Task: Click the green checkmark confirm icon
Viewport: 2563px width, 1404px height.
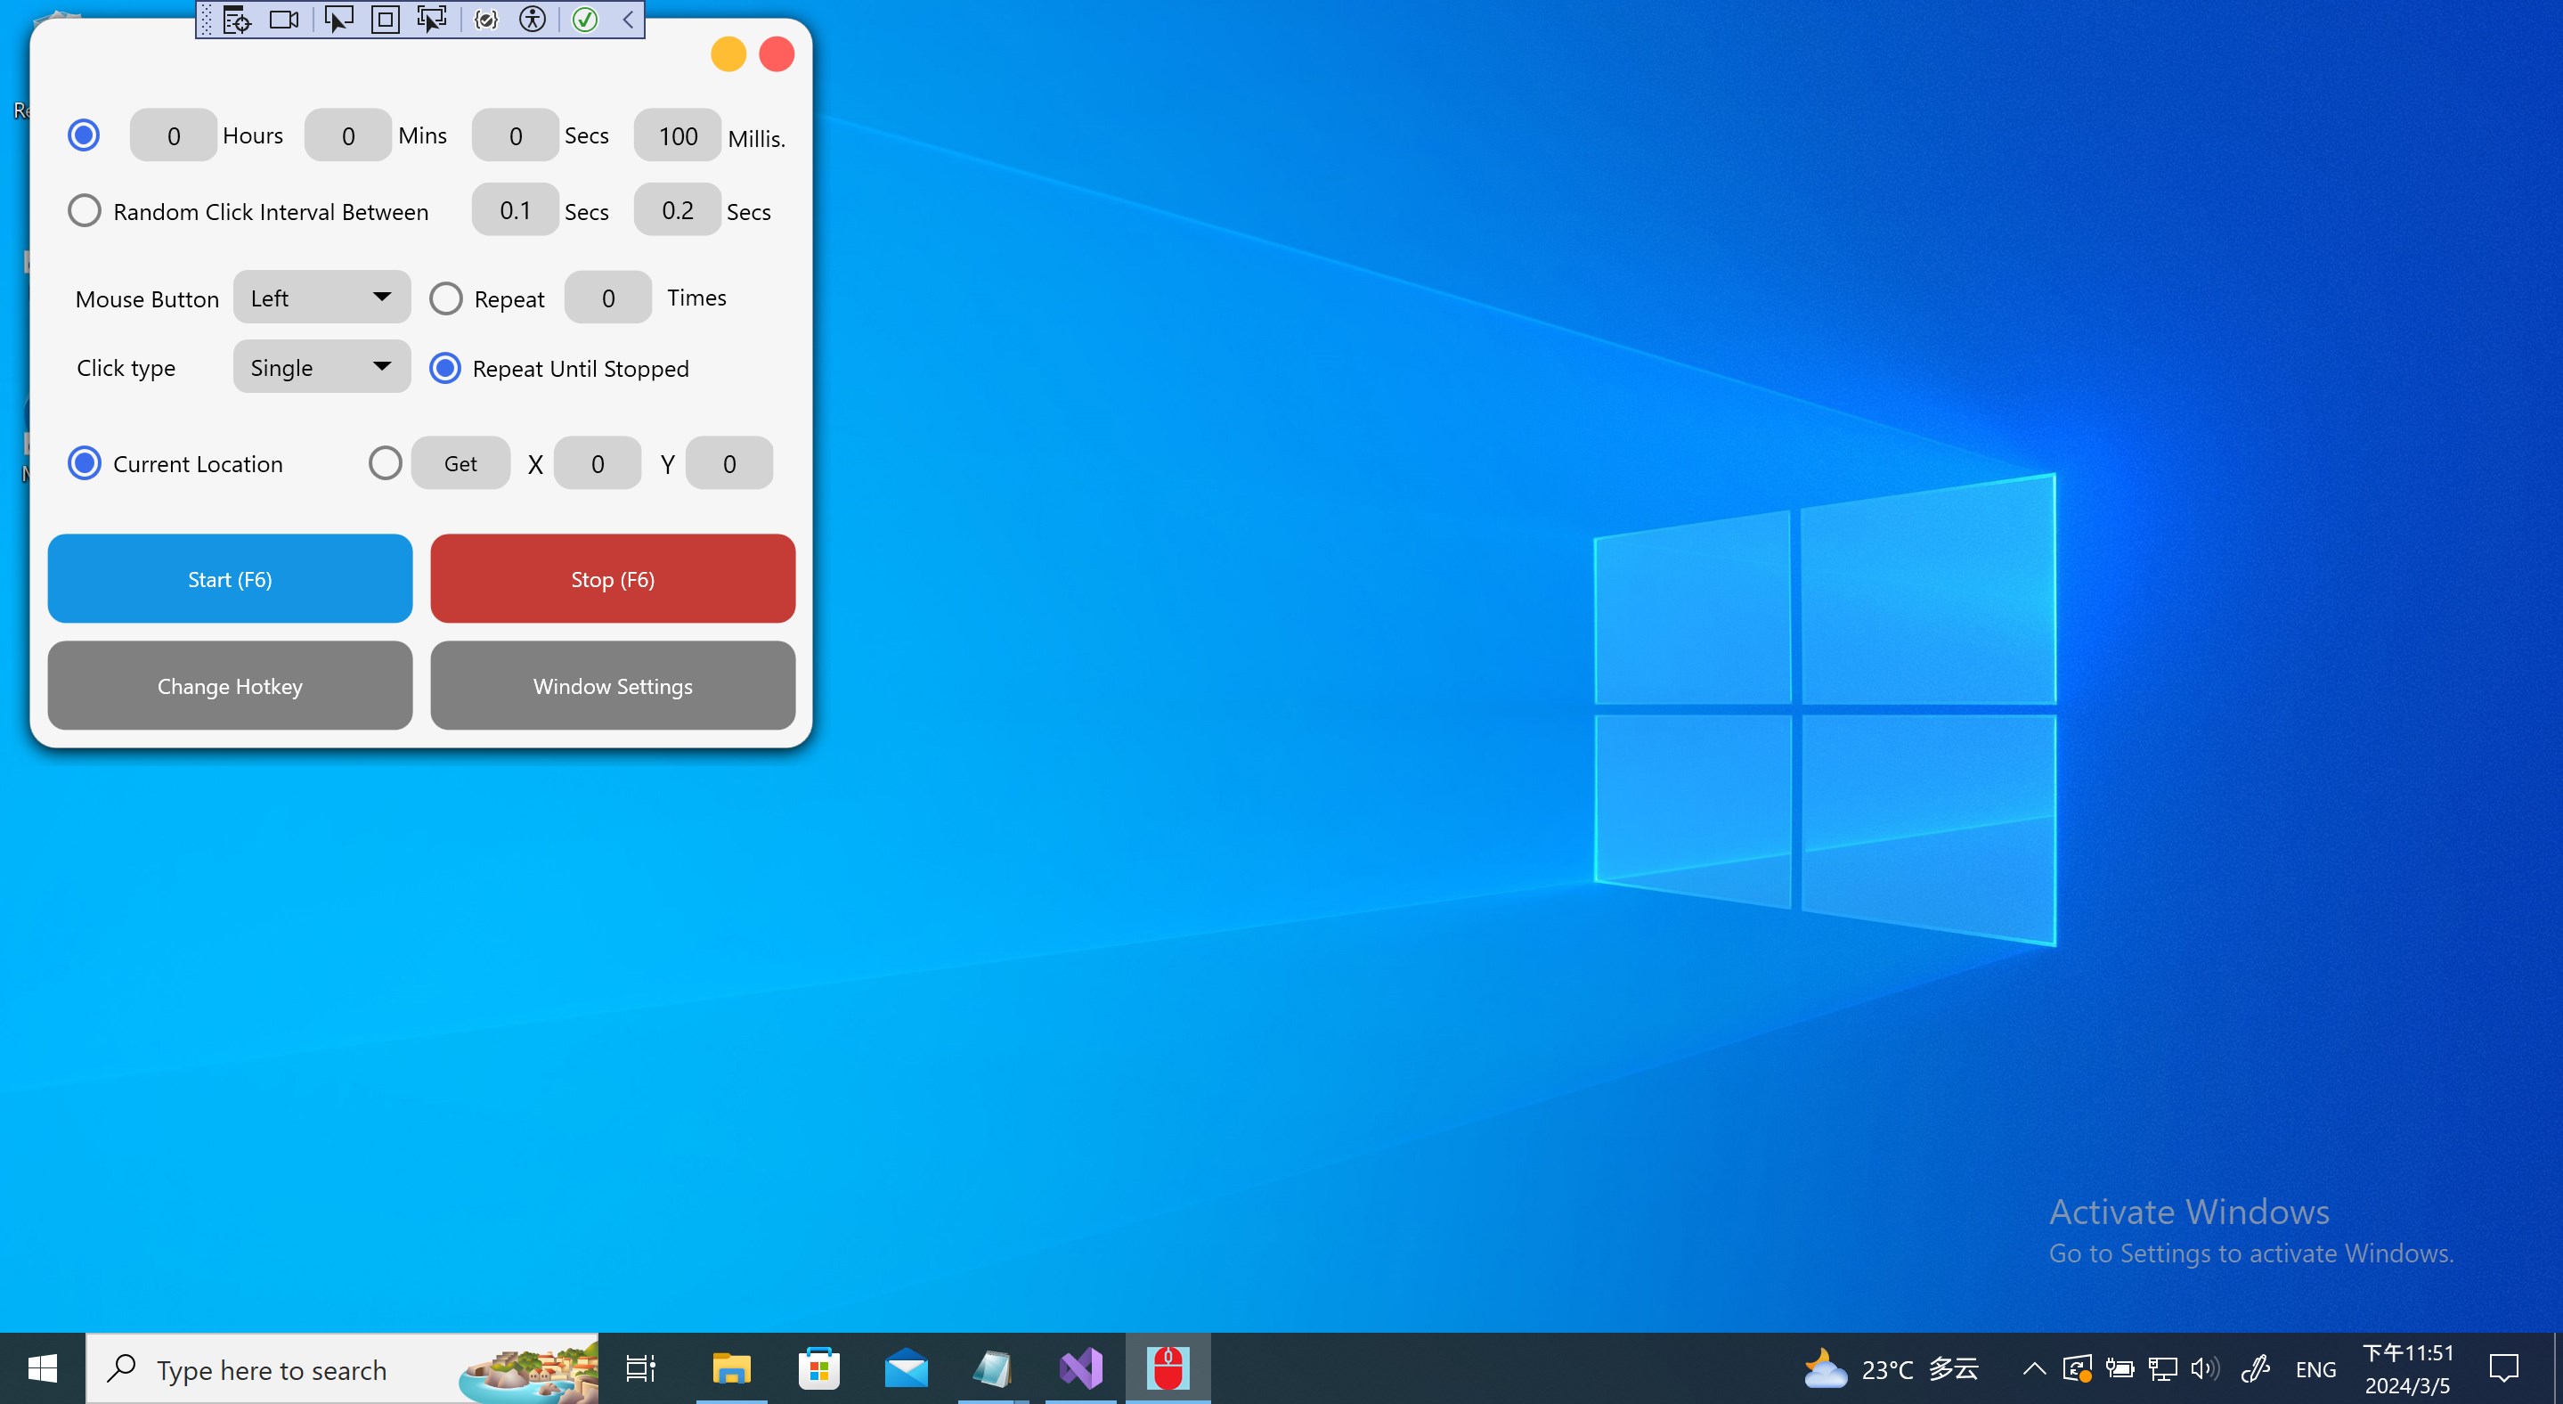Action: [585, 19]
